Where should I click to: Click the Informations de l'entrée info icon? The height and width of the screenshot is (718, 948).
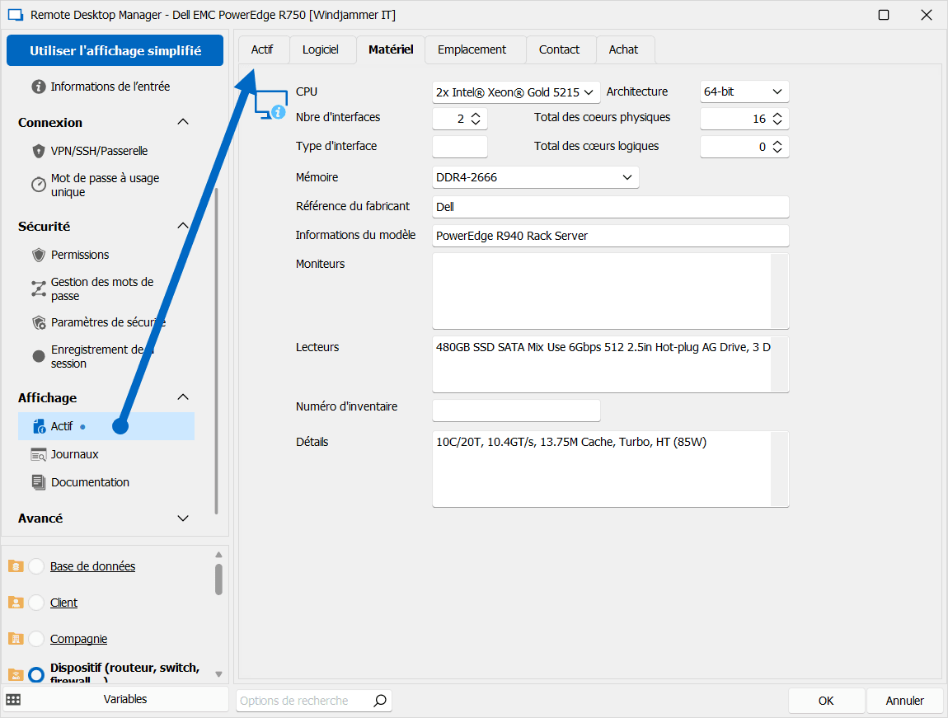pyautogui.click(x=38, y=87)
